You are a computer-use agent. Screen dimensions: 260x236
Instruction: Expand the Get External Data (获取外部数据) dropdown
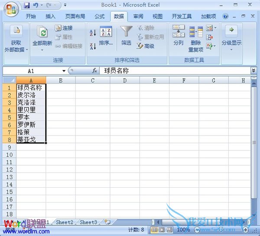[16, 47]
